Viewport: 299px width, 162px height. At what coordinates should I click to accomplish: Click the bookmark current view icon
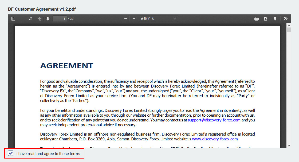[x=275, y=19]
